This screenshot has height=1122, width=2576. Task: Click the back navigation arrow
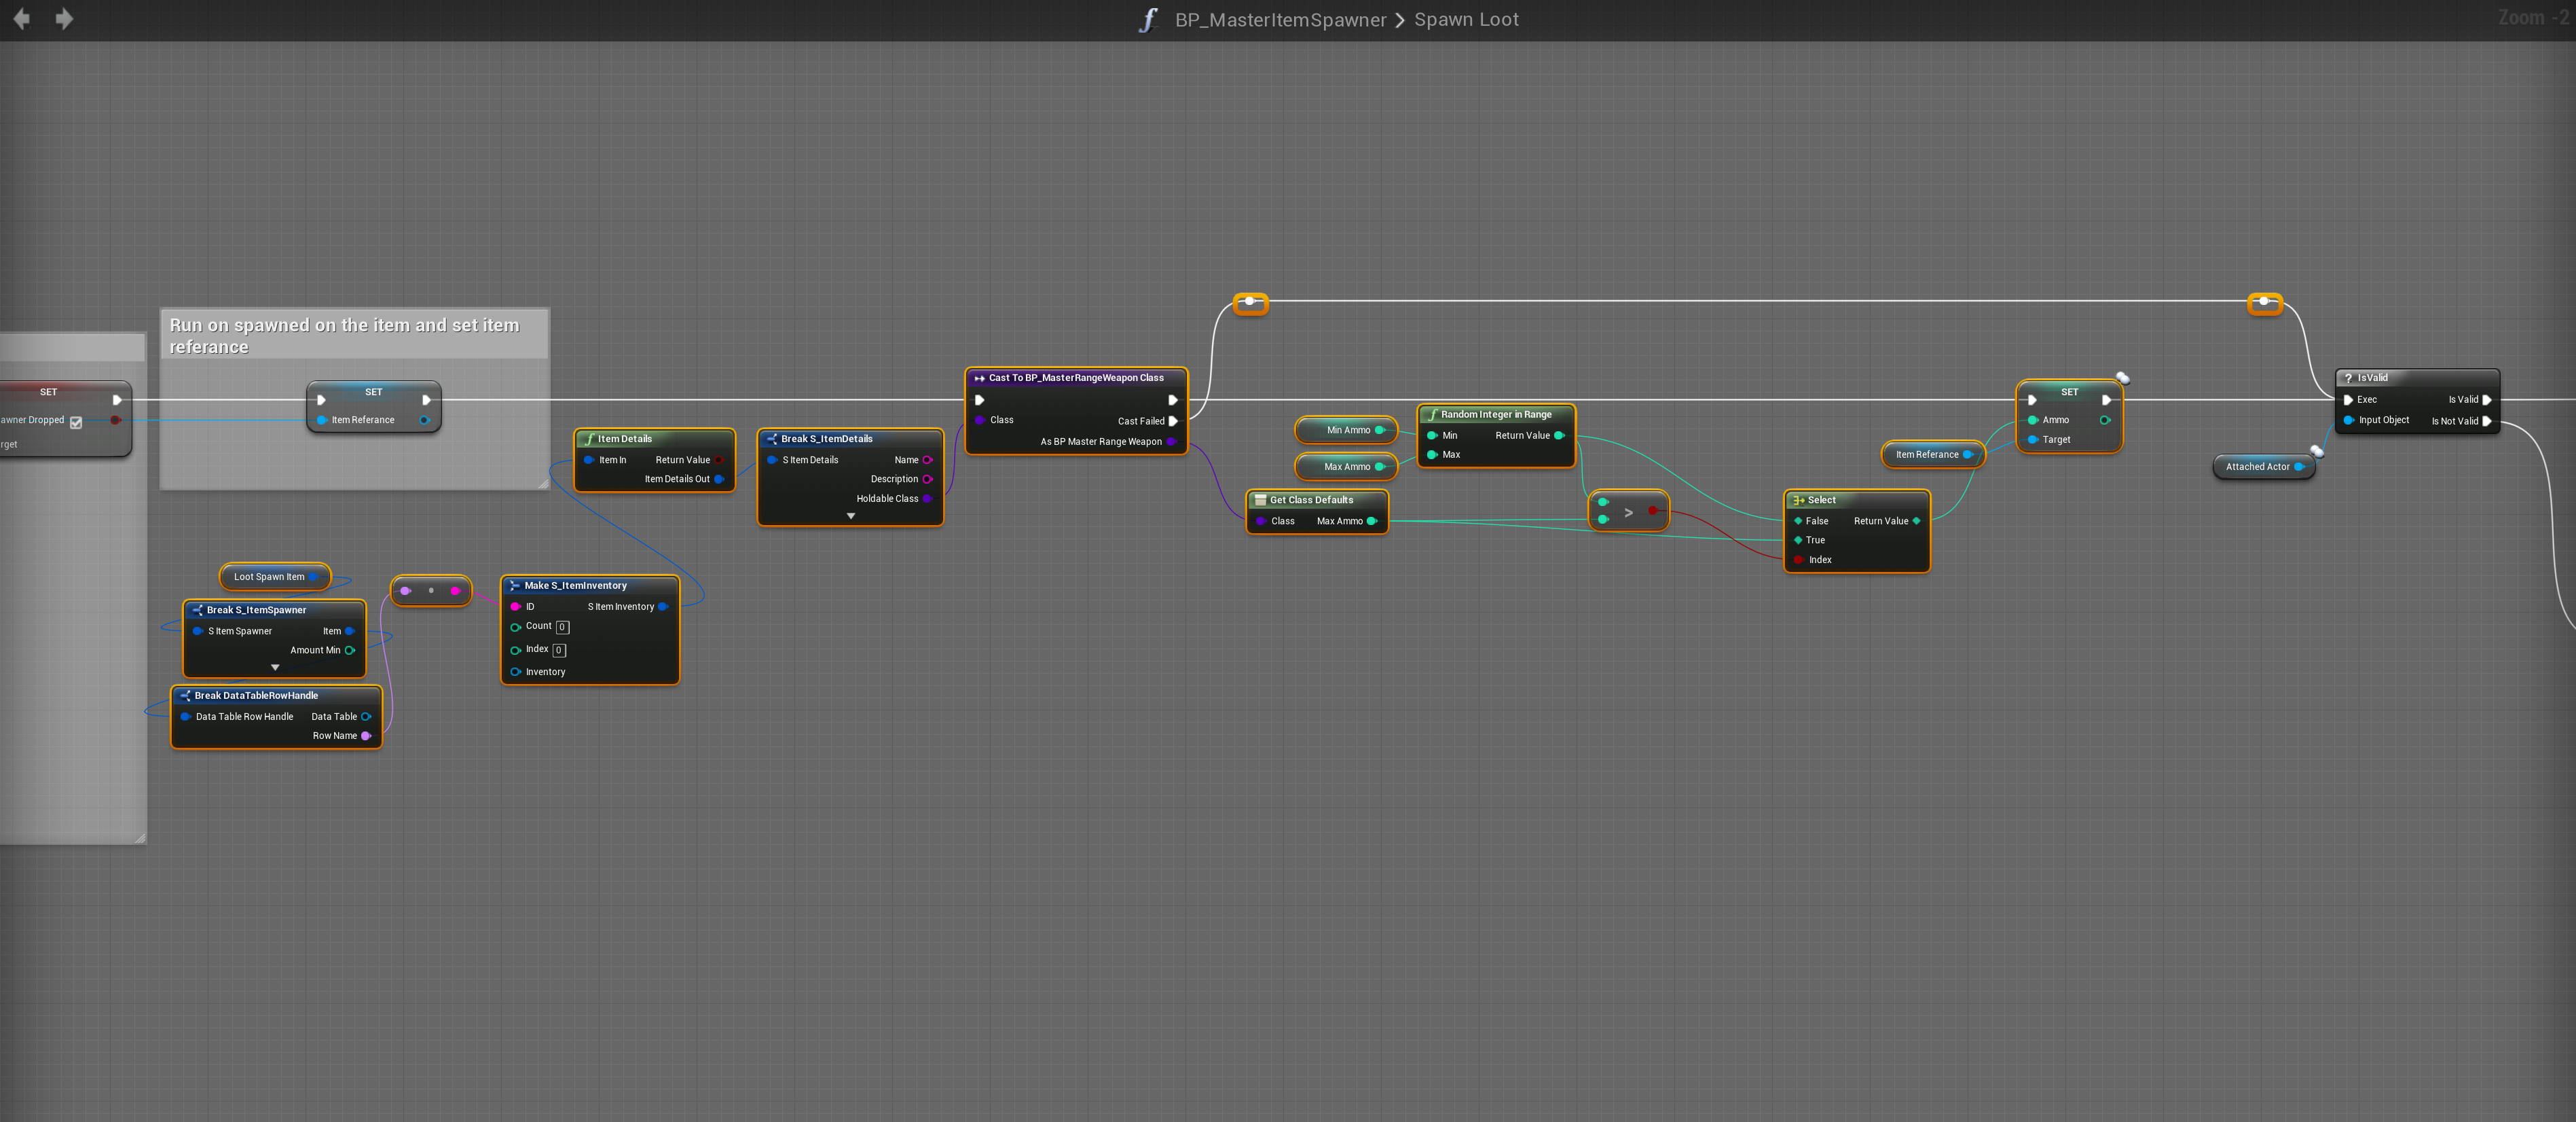click(21, 19)
